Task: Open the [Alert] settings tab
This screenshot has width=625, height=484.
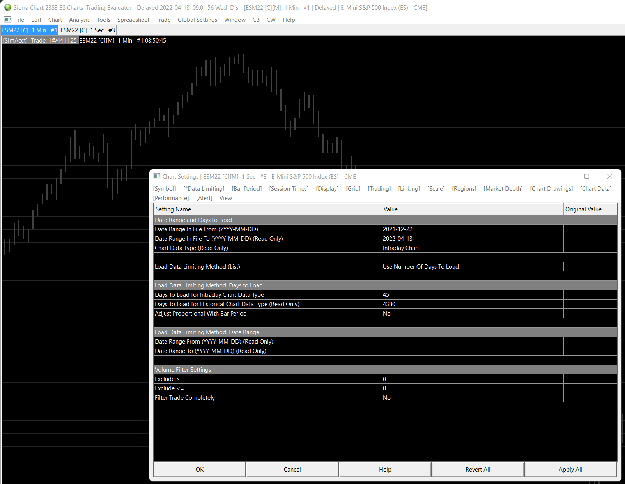Action: pyautogui.click(x=204, y=198)
